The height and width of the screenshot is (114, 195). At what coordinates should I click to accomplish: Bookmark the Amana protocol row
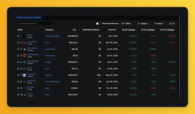(18, 36)
